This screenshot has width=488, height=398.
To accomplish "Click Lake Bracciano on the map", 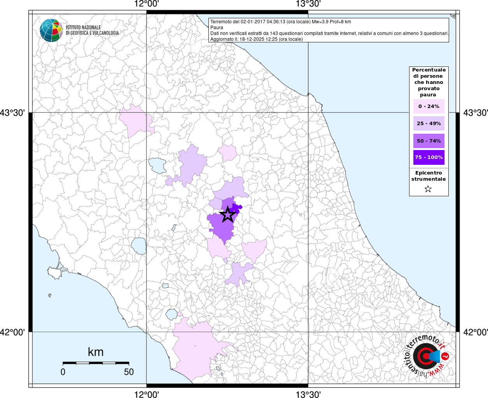I will (x=171, y=314).
